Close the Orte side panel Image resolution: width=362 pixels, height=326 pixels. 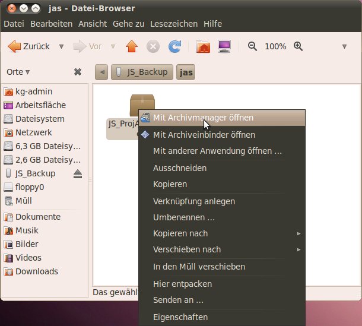[x=77, y=72]
